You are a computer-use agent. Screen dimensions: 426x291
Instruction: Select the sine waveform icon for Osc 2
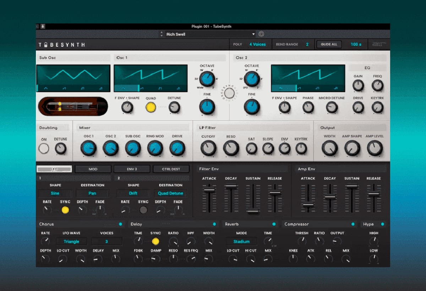[x=280, y=88]
